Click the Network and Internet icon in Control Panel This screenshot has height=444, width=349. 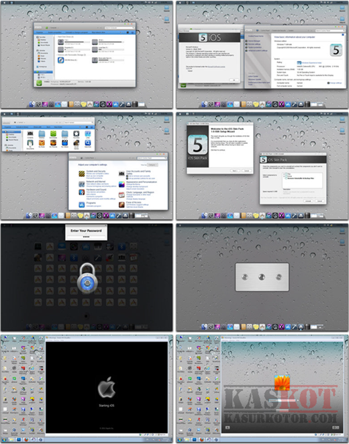(x=82, y=184)
